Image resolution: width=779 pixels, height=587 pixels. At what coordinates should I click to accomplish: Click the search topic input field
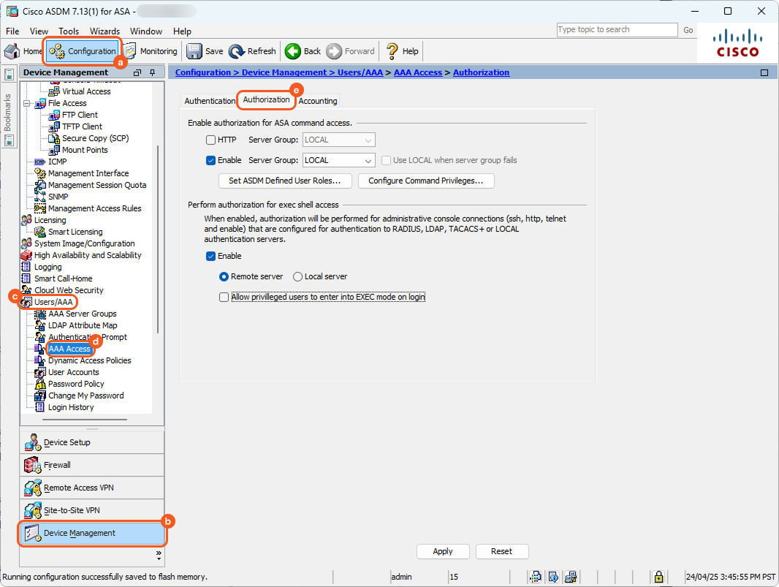click(617, 30)
